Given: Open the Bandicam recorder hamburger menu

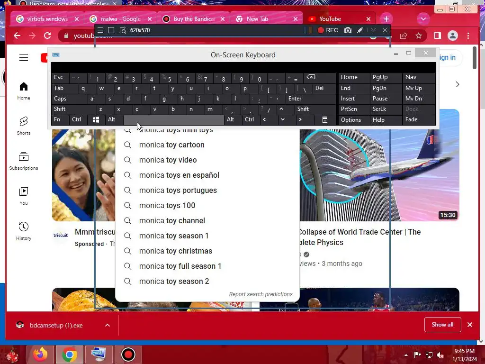Looking at the screenshot, I should pos(100,30).
